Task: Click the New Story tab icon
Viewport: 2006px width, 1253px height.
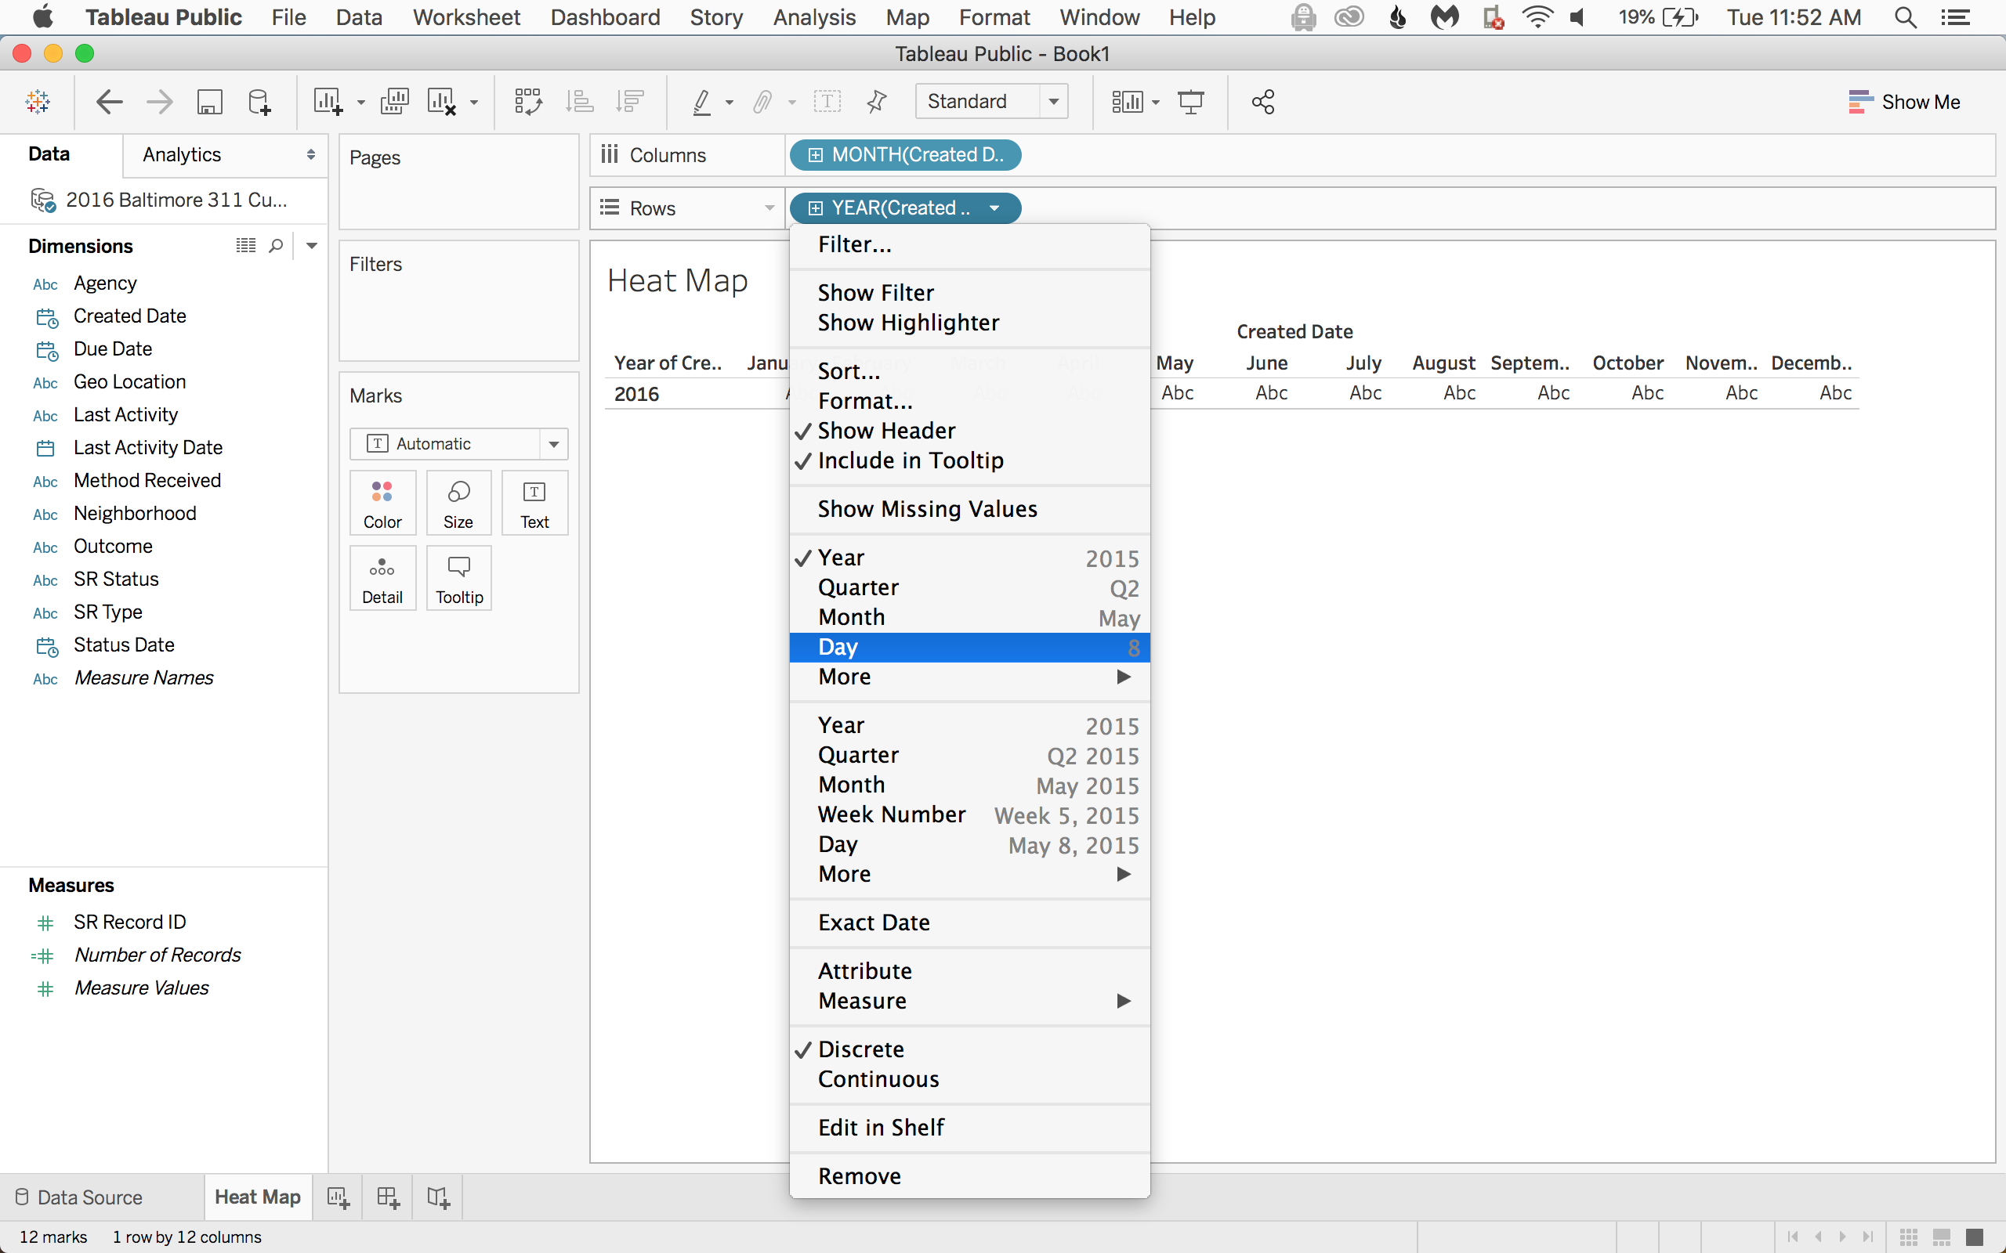Action: click(x=439, y=1197)
